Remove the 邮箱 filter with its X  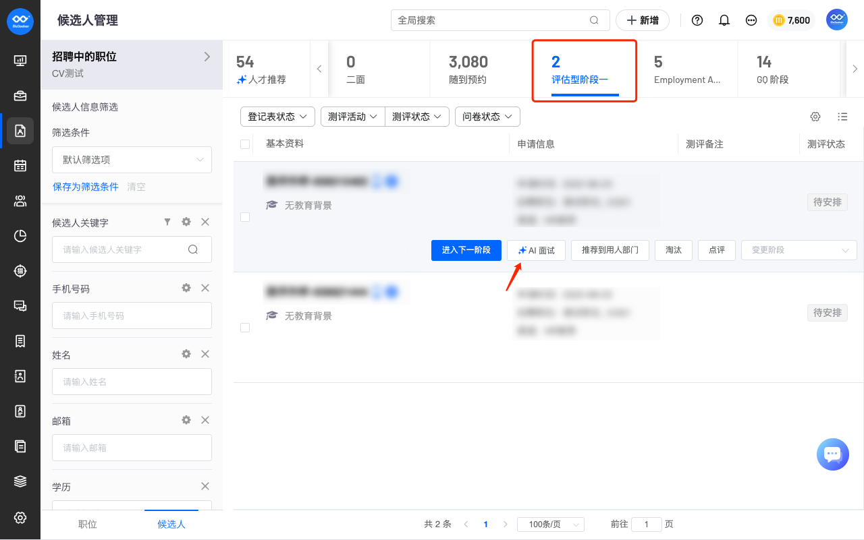coord(205,420)
